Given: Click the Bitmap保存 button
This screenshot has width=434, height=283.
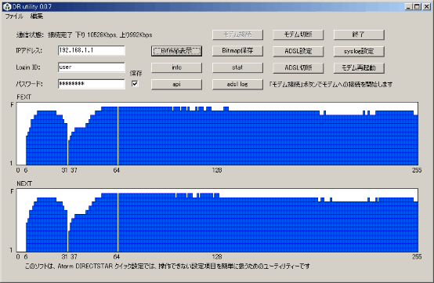Looking at the screenshot, I should [237, 51].
